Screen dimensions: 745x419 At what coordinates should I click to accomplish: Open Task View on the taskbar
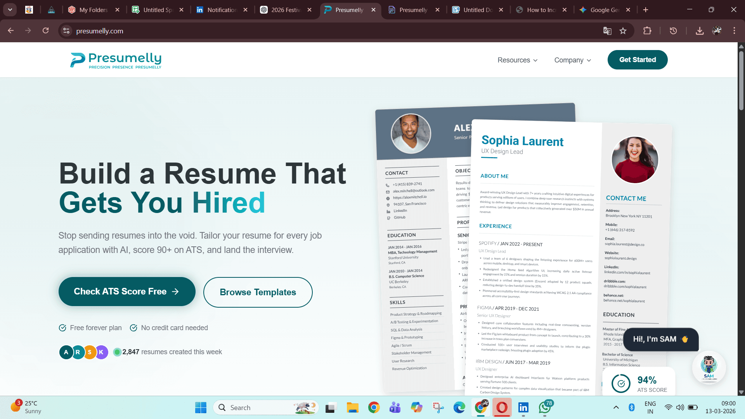[331, 407]
